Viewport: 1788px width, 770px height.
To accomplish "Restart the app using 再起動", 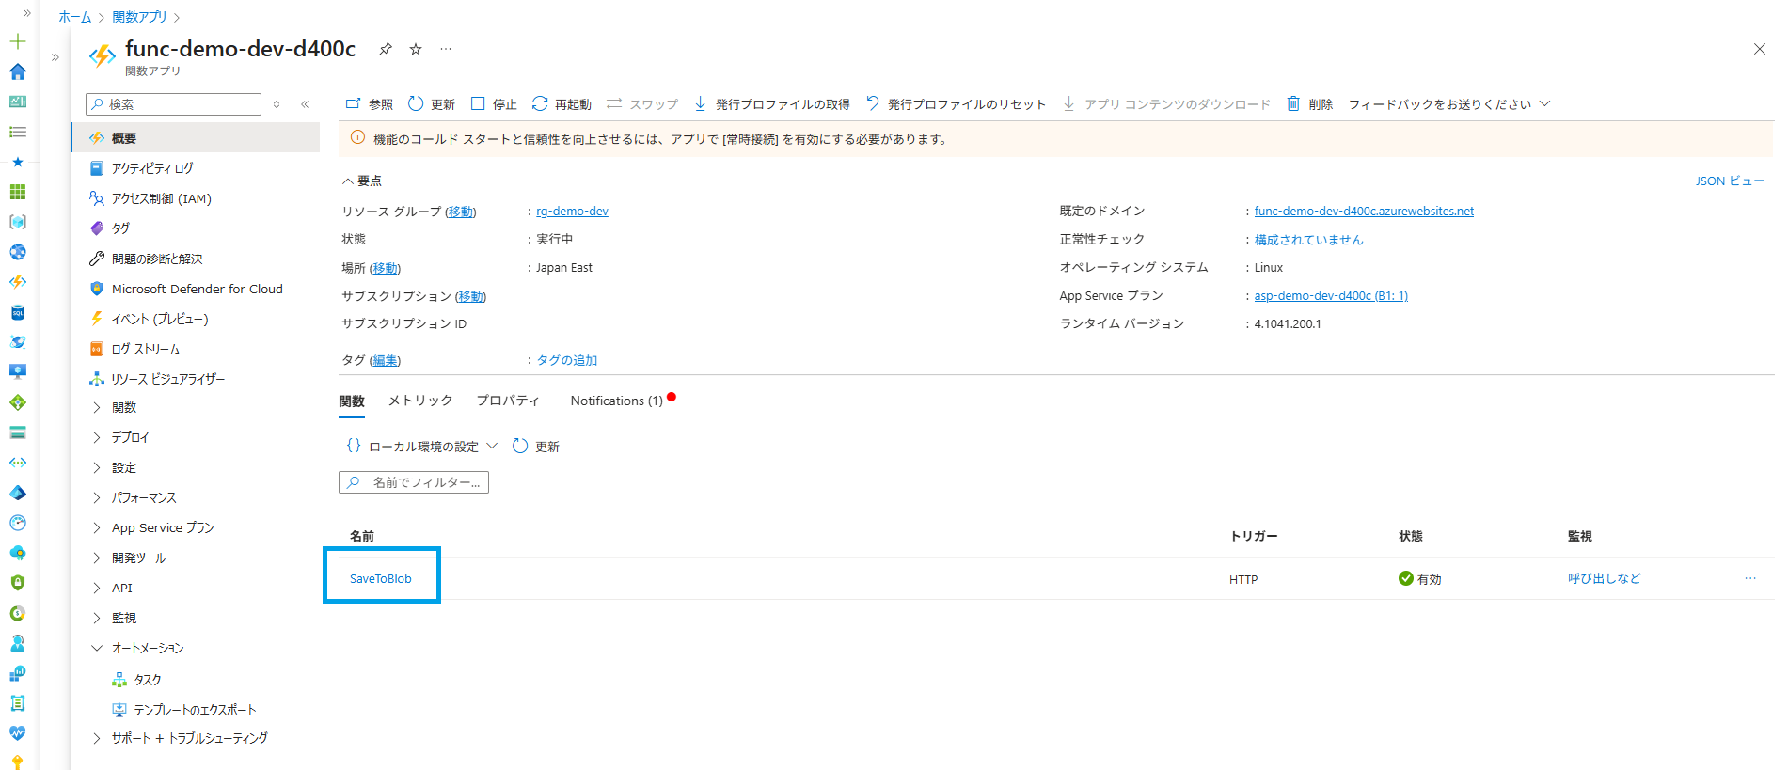I will coord(562,104).
